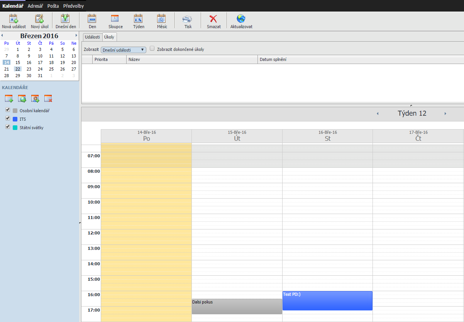
Task: Open the Dalsi pokus event
Action: pyautogui.click(x=237, y=307)
